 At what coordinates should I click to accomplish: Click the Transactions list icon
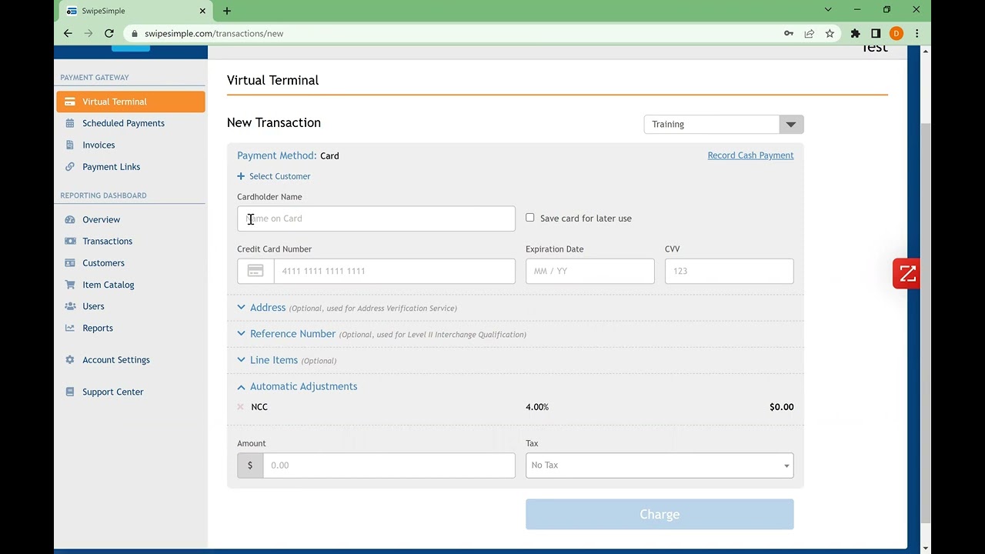pos(70,241)
